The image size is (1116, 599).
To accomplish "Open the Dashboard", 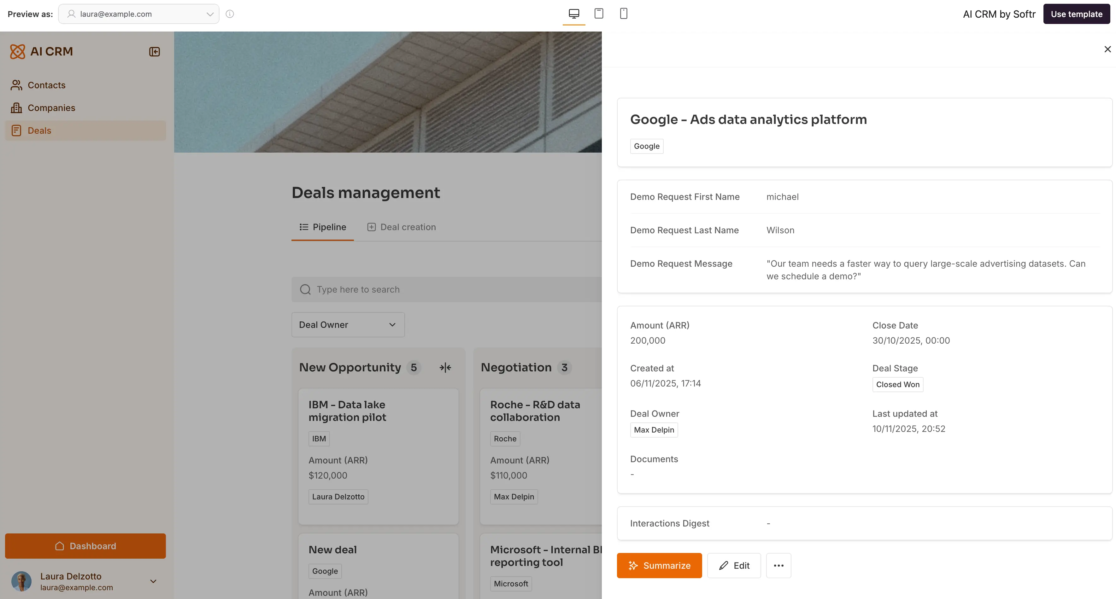I will tap(85, 546).
